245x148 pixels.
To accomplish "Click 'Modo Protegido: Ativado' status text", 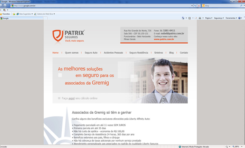I will [x=199, y=147].
